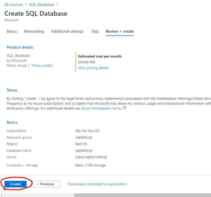
Task: Open Download a template for automation link
Action: tap(97, 184)
